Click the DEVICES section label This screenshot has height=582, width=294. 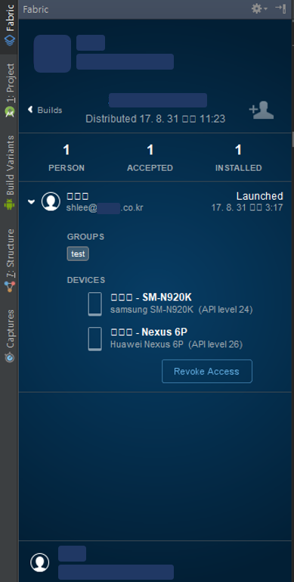(86, 280)
